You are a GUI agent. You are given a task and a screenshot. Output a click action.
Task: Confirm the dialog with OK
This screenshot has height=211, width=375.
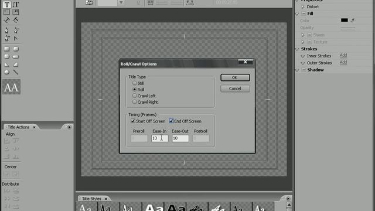pos(235,77)
